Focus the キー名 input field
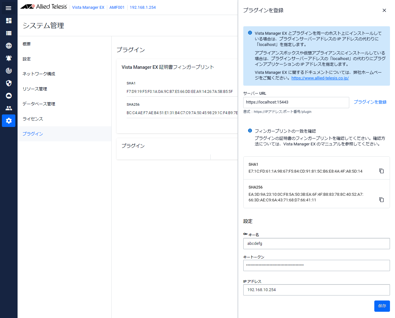The image size is (395, 318). pyautogui.click(x=317, y=244)
